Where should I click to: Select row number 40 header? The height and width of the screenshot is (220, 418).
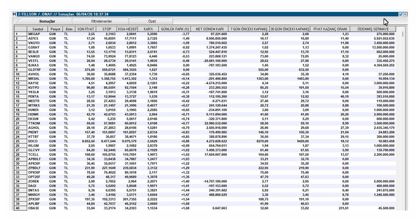(x=21, y=208)
